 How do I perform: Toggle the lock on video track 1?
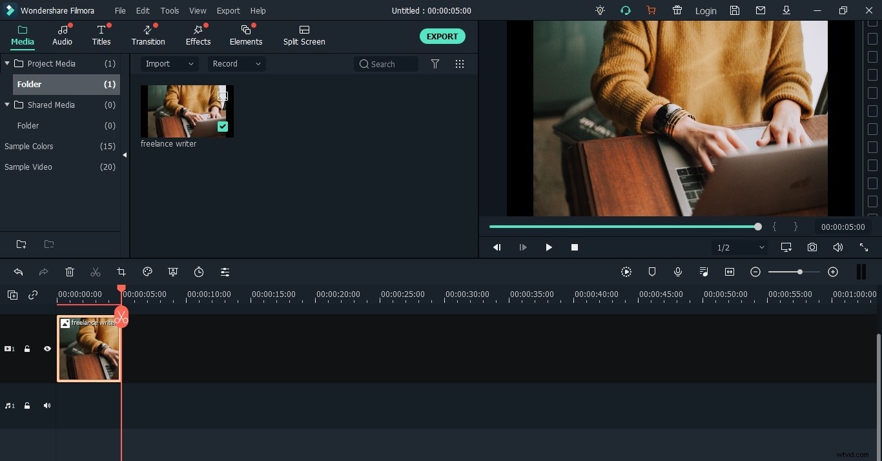tap(27, 349)
